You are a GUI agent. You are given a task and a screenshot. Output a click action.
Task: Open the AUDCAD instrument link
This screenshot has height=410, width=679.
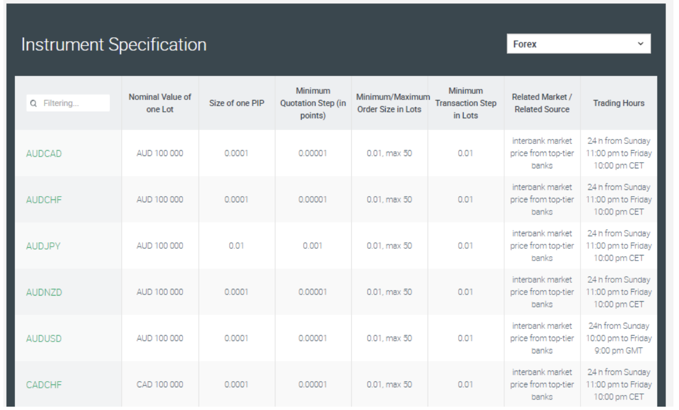(44, 154)
